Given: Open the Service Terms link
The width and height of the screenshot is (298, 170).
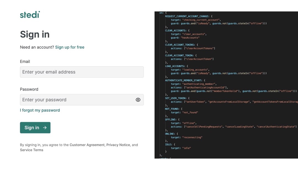Looking at the screenshot, I should click(x=31, y=150).
